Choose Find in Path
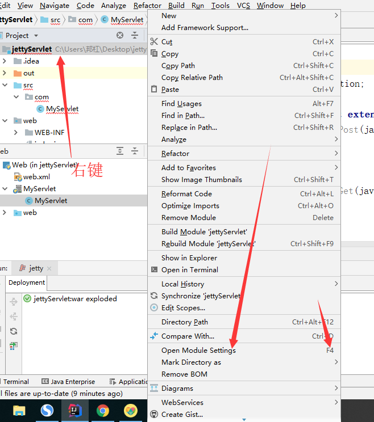This screenshot has height=422, width=374. 244,115
